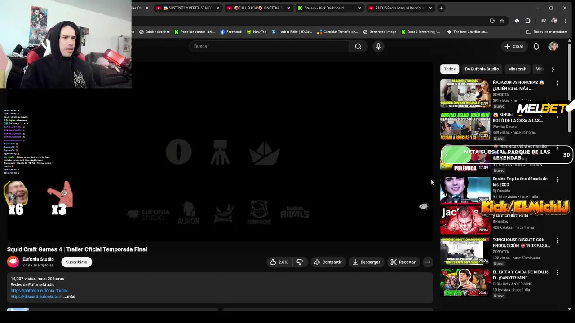Image resolution: width=575 pixels, height=323 pixels.
Task: Click the Descargar button
Action: 366,262
